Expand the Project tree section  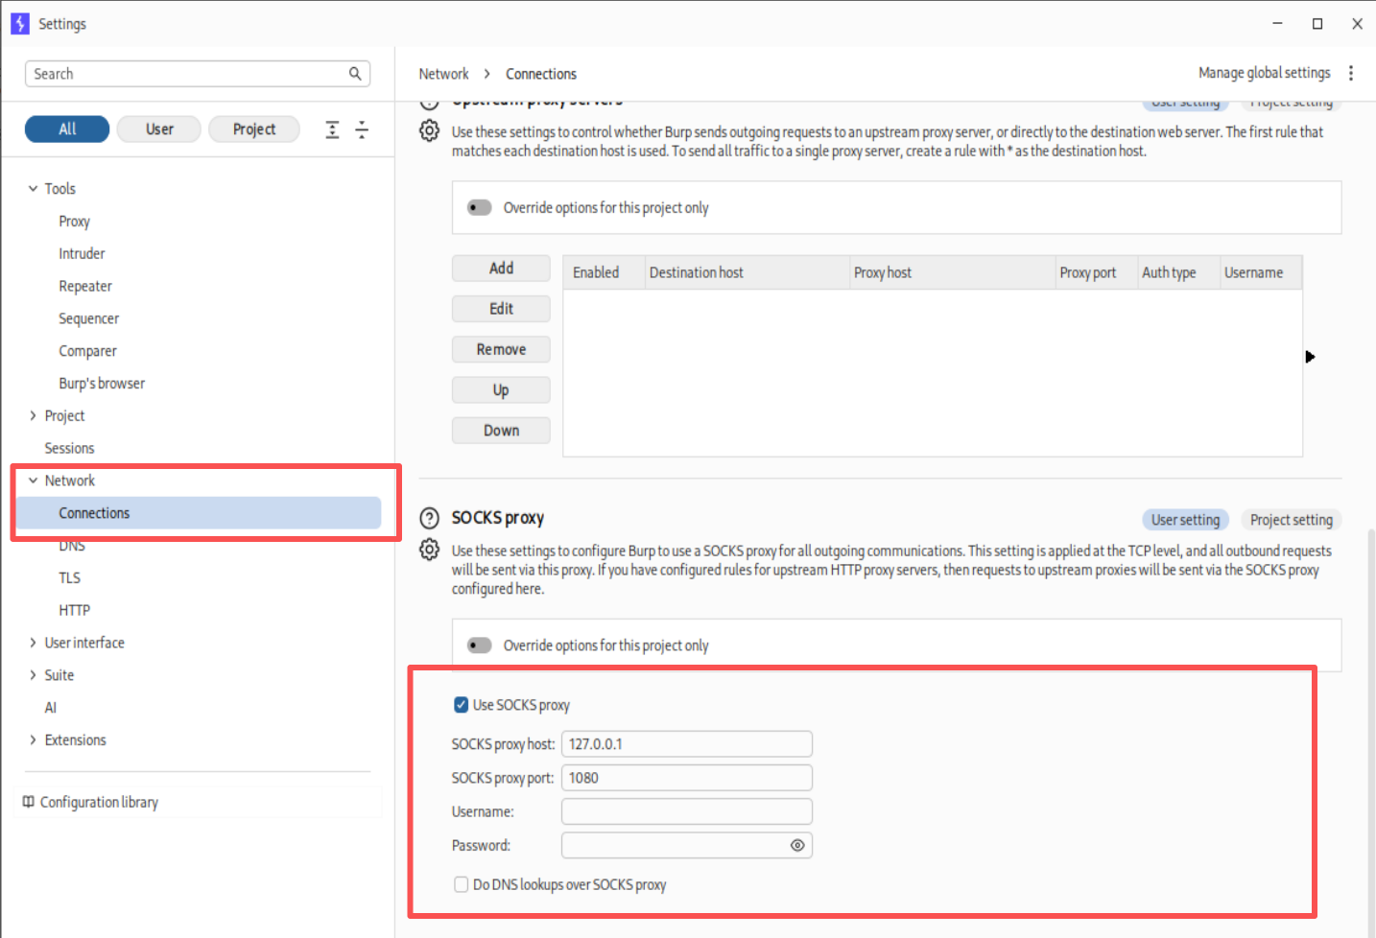pyautogui.click(x=34, y=415)
